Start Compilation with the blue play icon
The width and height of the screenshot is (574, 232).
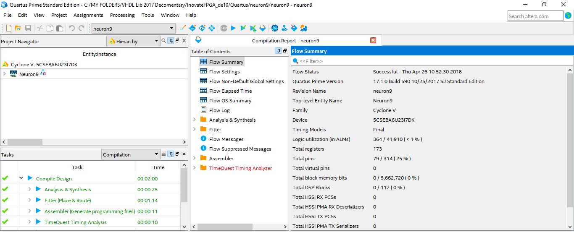click(x=234, y=28)
